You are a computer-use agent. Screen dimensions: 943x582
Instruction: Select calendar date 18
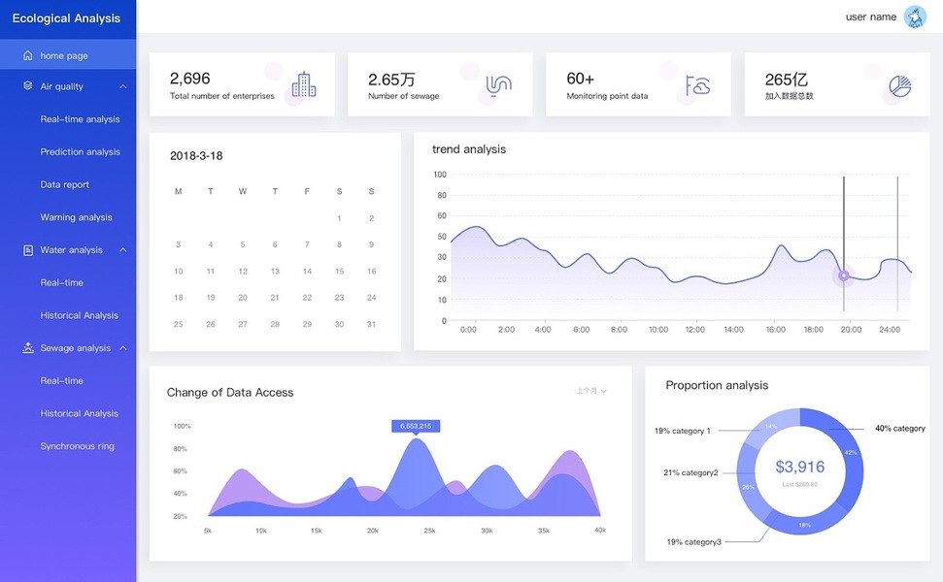[179, 298]
